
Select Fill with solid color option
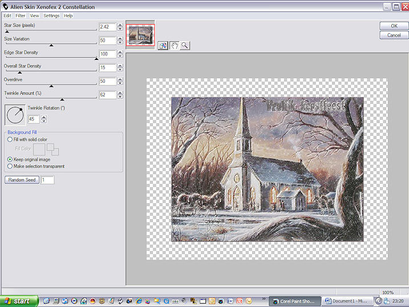[10, 139]
